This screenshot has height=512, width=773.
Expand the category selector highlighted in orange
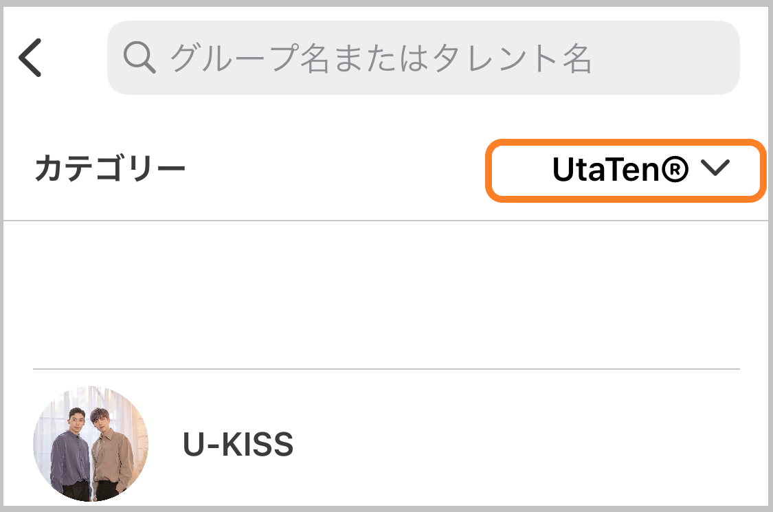click(626, 170)
